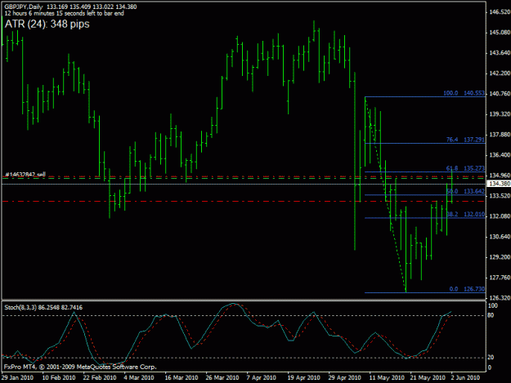The width and height of the screenshot is (511, 383).
Task: Click the 137.880 price axis label
Action: point(500,135)
